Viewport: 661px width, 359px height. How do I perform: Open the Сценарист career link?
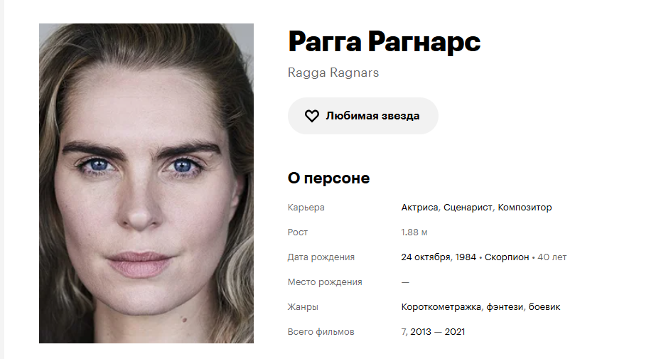[x=468, y=208]
